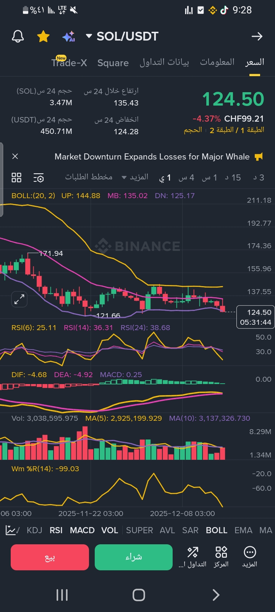Image resolution: width=275 pixels, height=612 pixels.
Task: Toggle the BOLL indicator
Action: coord(217,530)
